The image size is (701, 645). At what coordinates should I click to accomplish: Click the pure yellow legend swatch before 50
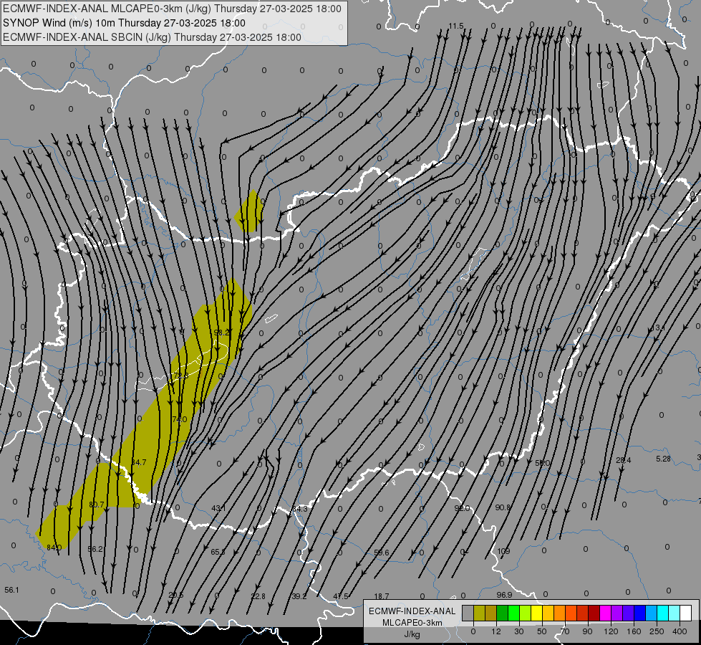coord(537,613)
